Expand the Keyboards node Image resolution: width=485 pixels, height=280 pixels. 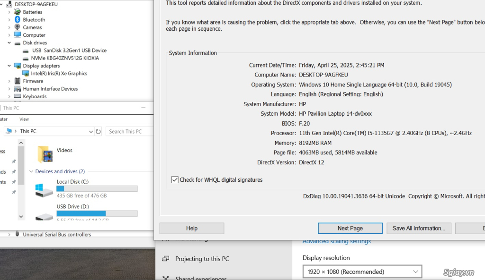tap(9, 96)
